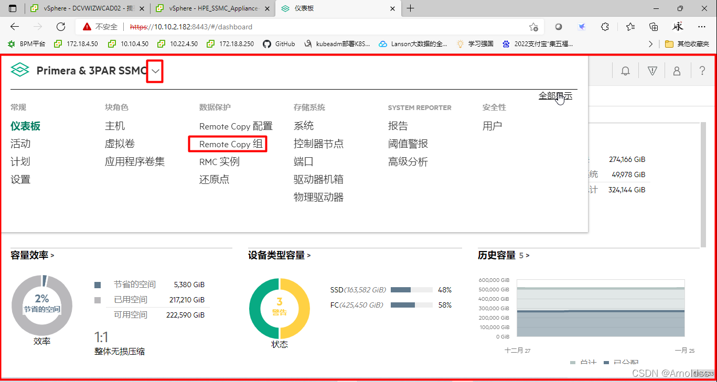The width and height of the screenshot is (717, 382).
Task: Open the 172.18.4.50 bookmark
Action: pyautogui.click(x=76, y=44)
